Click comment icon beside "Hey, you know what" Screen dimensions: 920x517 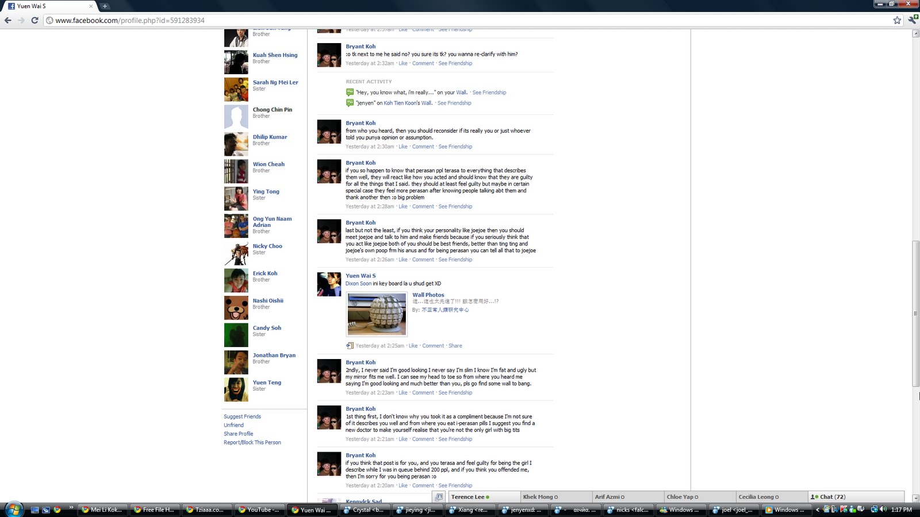[350, 92]
